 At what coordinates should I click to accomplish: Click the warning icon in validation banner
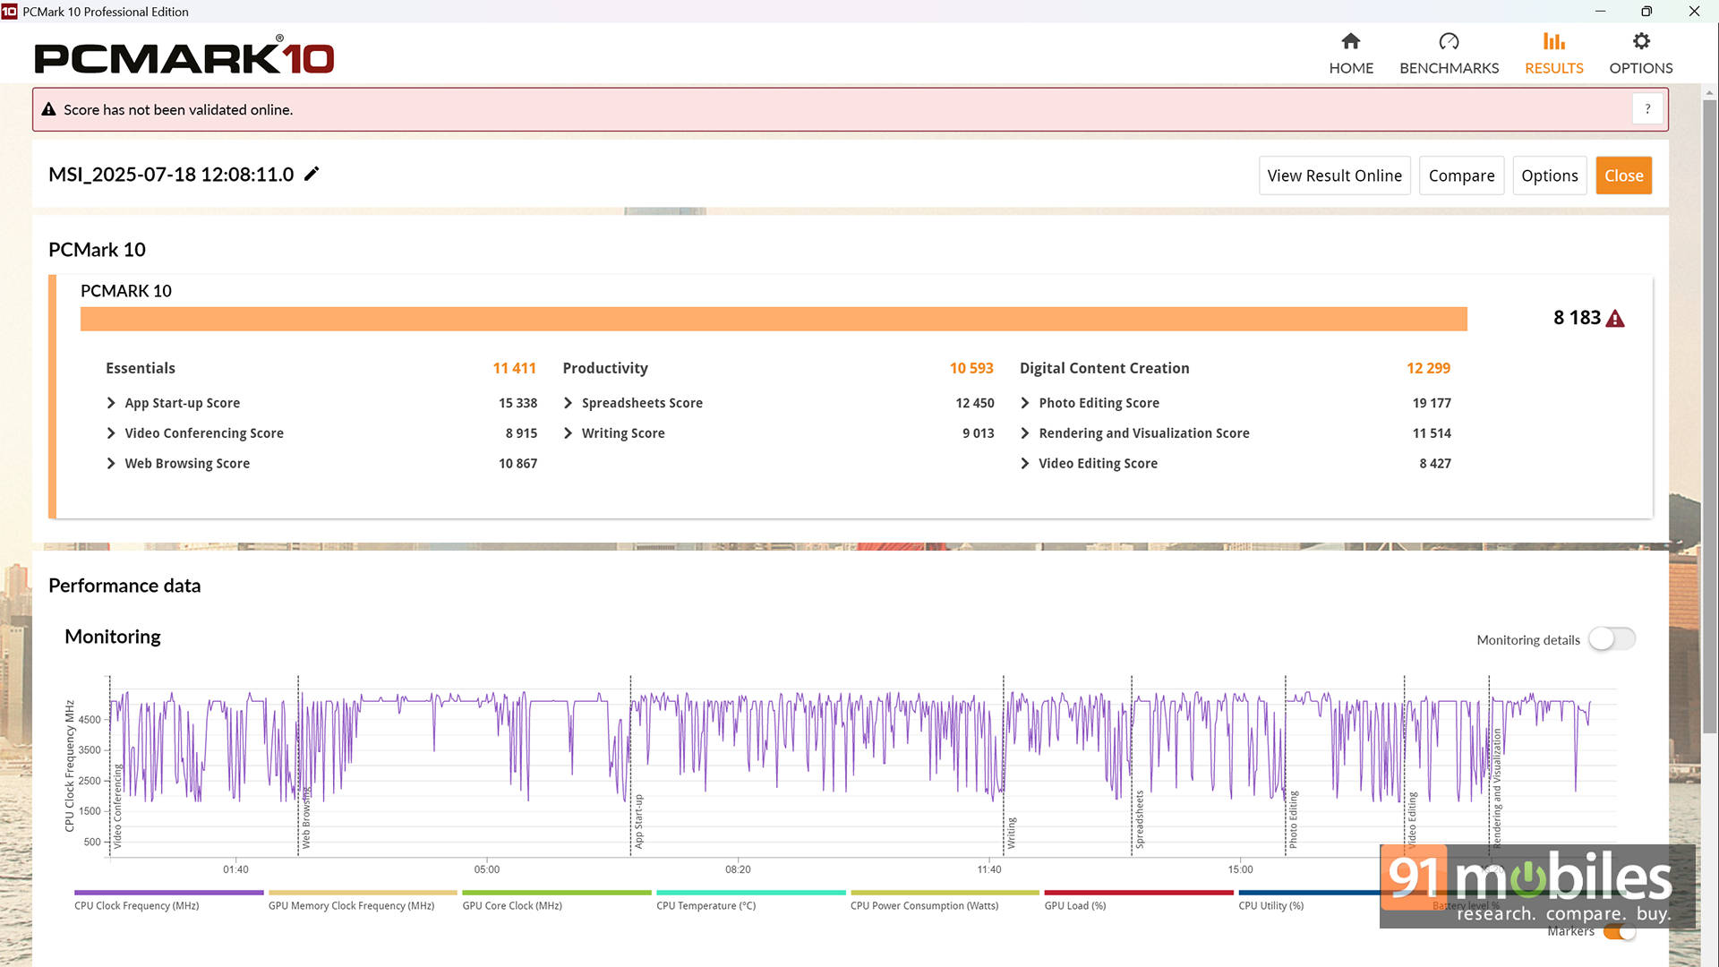(48, 109)
